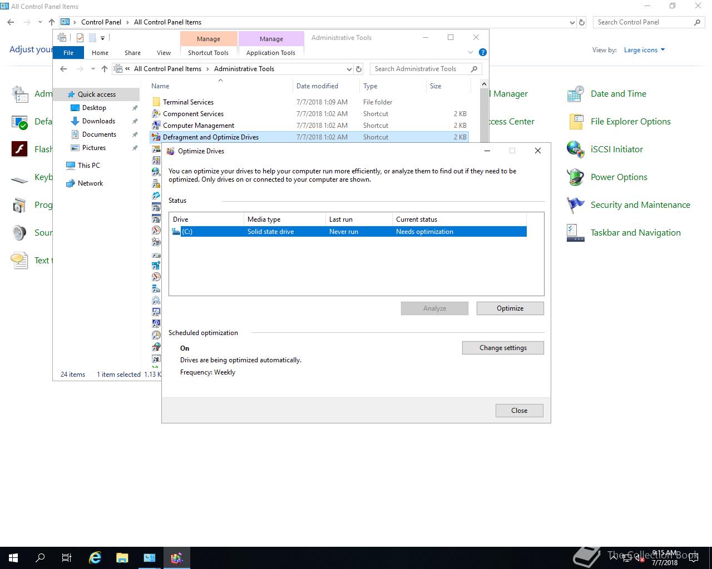The height and width of the screenshot is (569, 712).
Task: Click Search Control Panel field
Action: tap(649, 22)
